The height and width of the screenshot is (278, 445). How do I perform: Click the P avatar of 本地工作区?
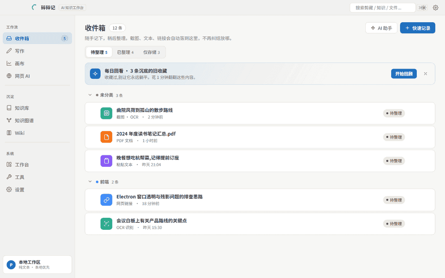(11, 265)
